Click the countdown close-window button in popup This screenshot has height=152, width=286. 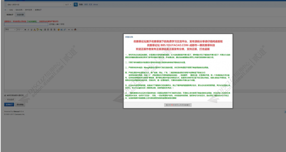pos(178,105)
